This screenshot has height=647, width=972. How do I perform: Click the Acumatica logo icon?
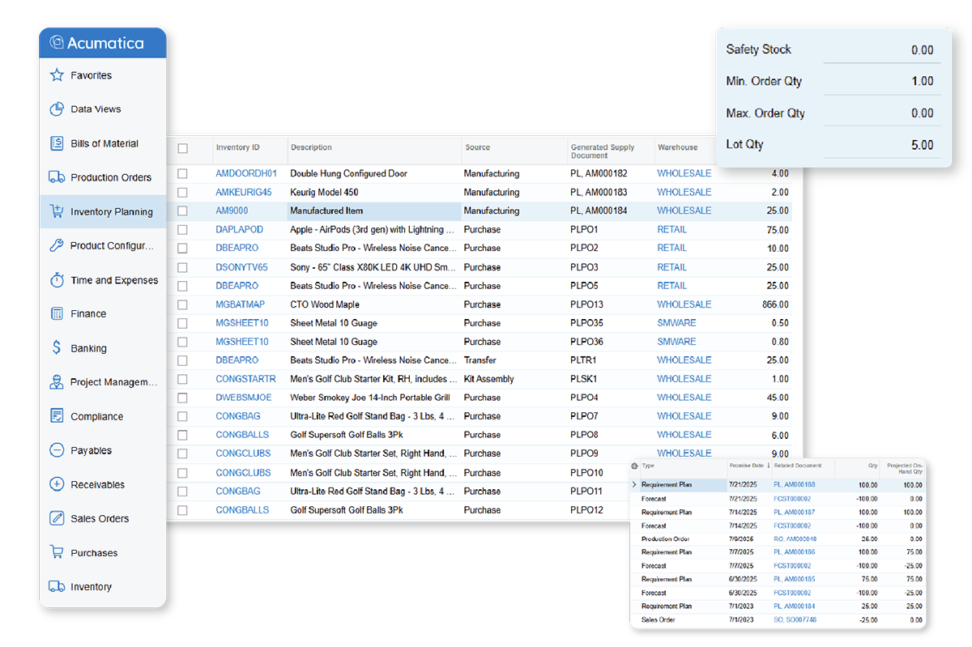(x=57, y=43)
